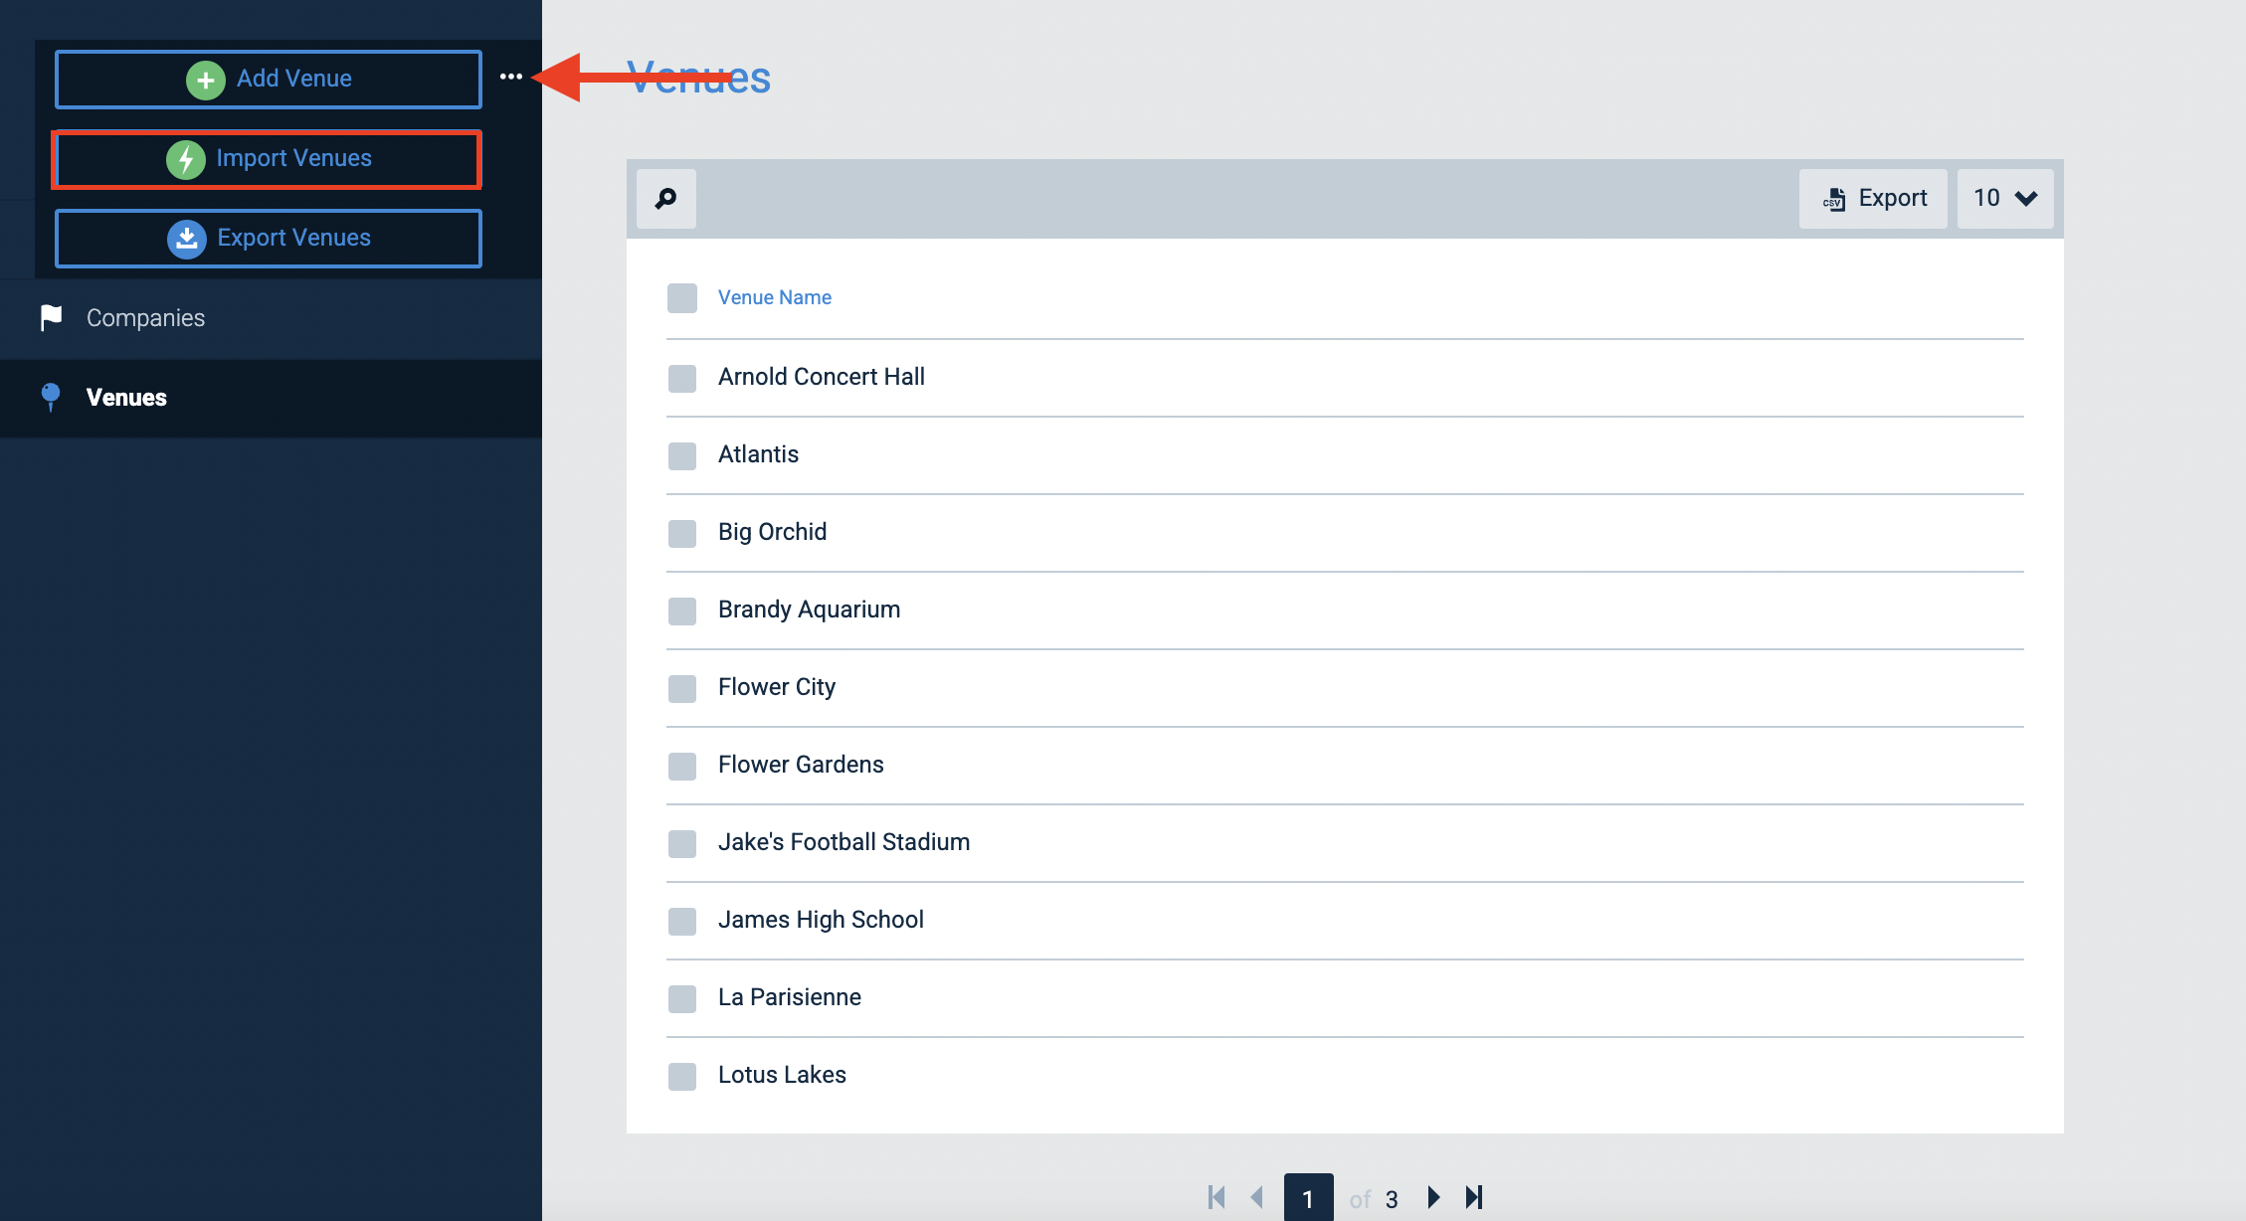Click the Venues pin icon

coord(51,397)
